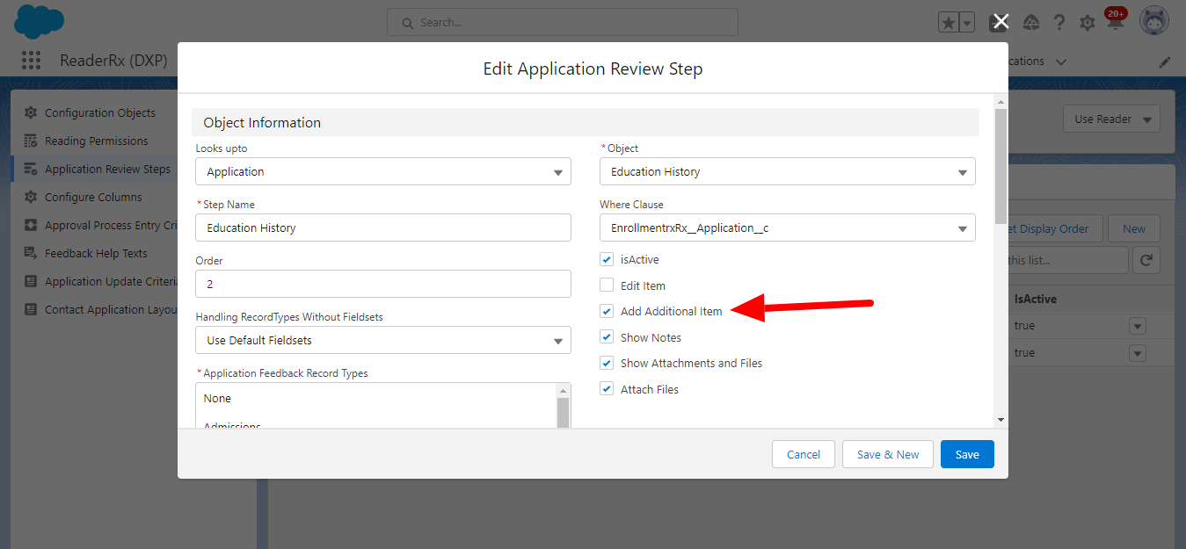Click the App Launcher grid icon
The image size is (1186, 549).
(x=31, y=61)
